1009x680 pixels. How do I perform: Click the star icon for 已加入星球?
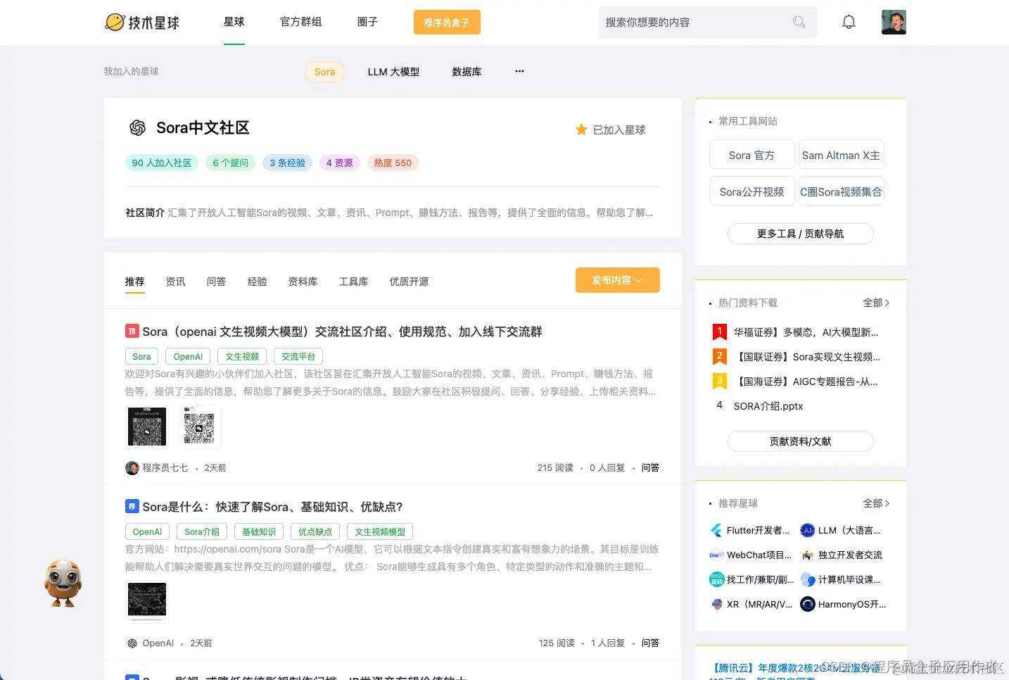(x=581, y=130)
